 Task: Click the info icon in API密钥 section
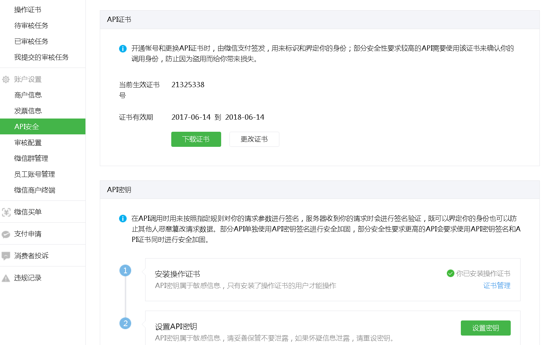tap(123, 219)
